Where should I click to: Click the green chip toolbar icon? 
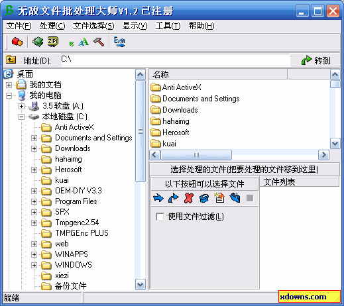[38, 42]
